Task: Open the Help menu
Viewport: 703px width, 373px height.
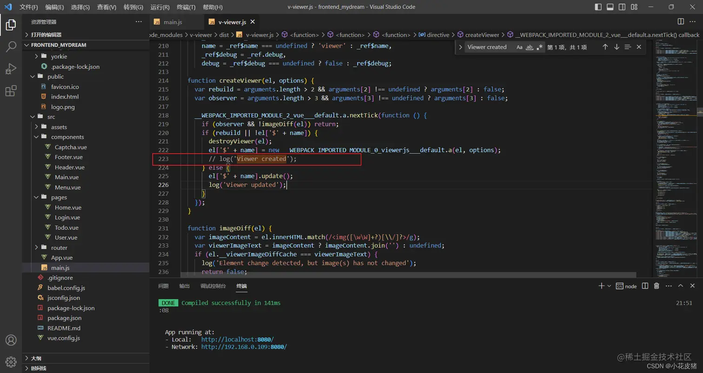Action: [x=213, y=7]
